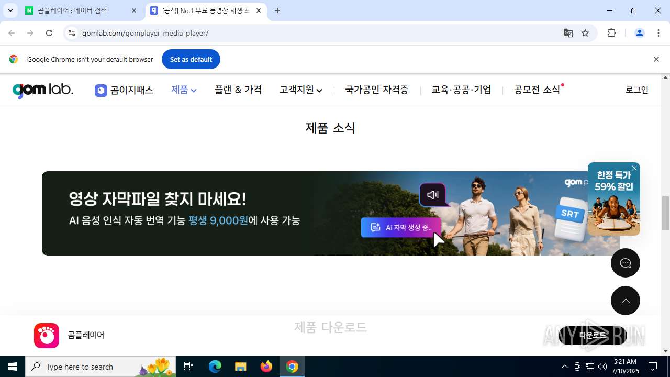
Task: Expand the 제품 dropdown menu
Action: pyautogui.click(x=184, y=90)
